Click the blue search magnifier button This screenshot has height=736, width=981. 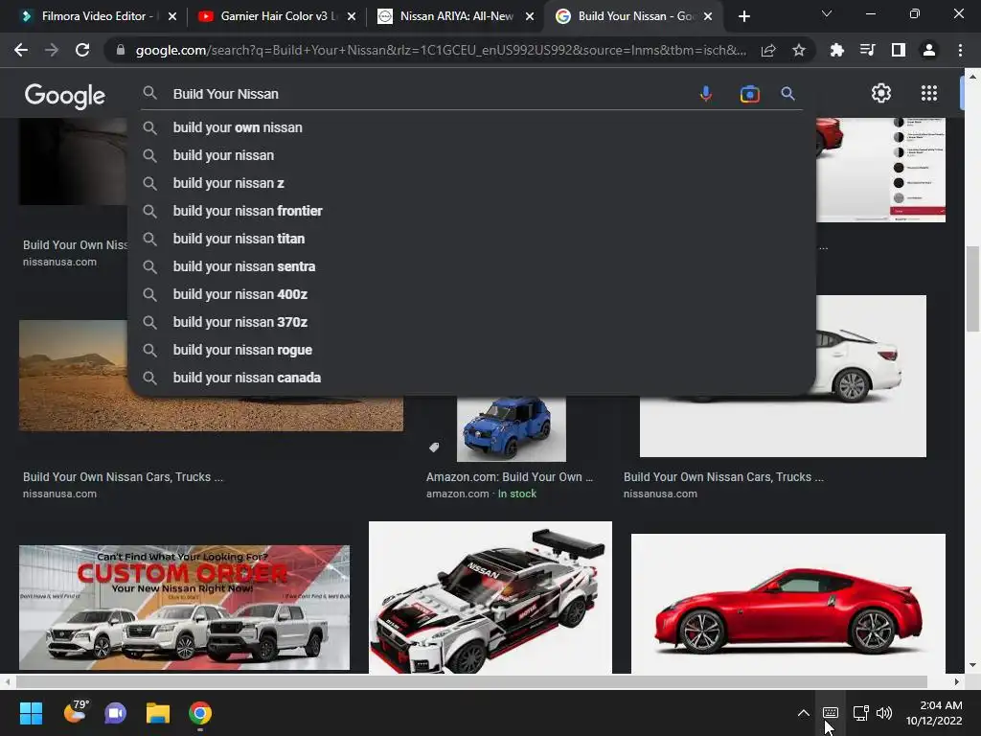tap(787, 94)
